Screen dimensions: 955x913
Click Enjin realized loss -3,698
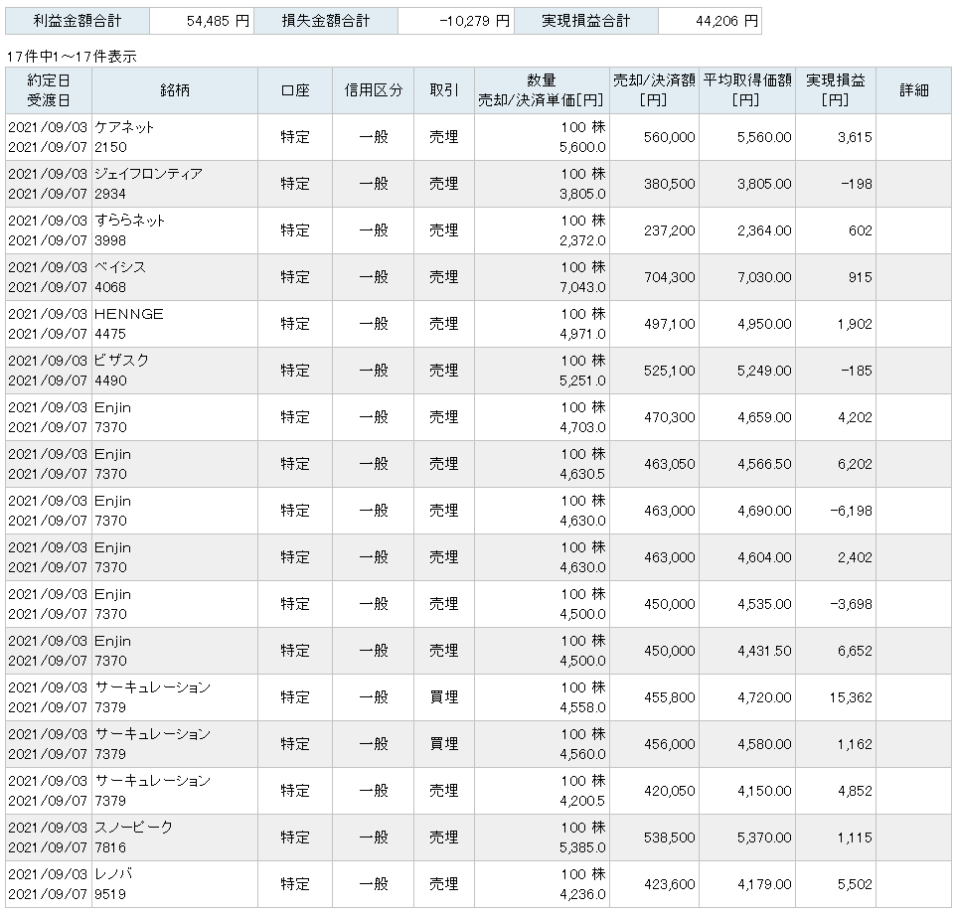click(852, 604)
